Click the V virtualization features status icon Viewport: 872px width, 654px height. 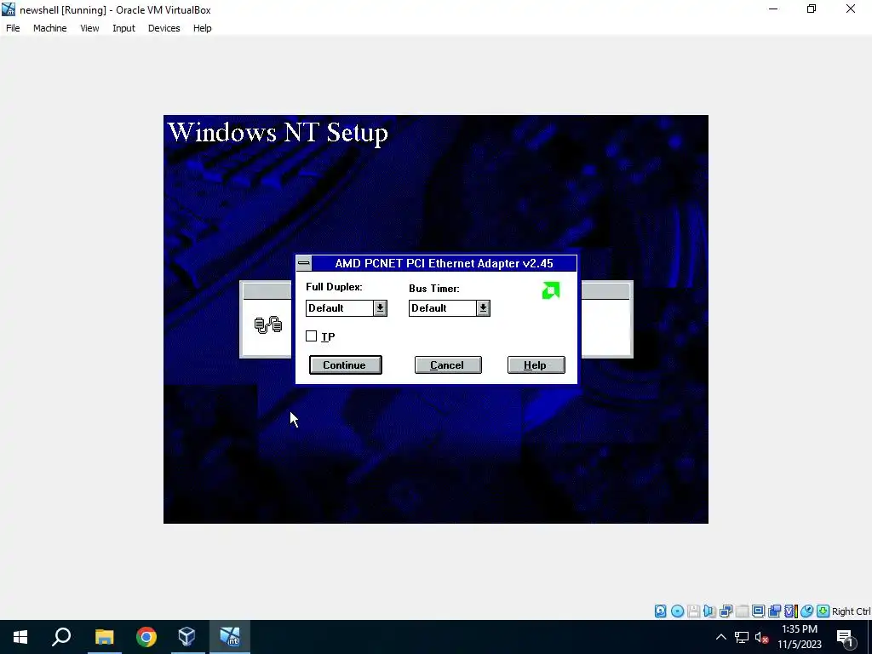(x=791, y=611)
